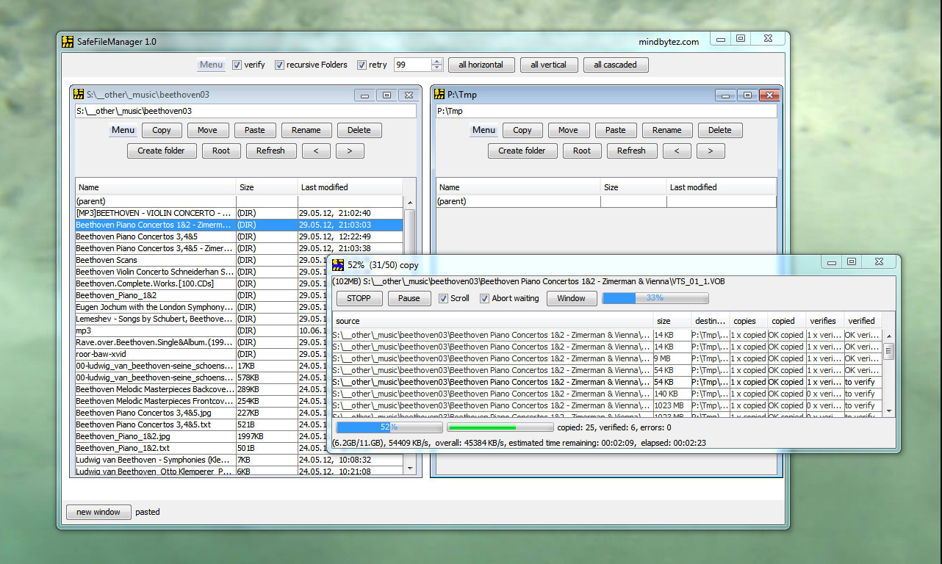Viewport: 942px width, 564px height.
Task: Open the Menu of the beethoven03 panel
Action: coord(123,130)
